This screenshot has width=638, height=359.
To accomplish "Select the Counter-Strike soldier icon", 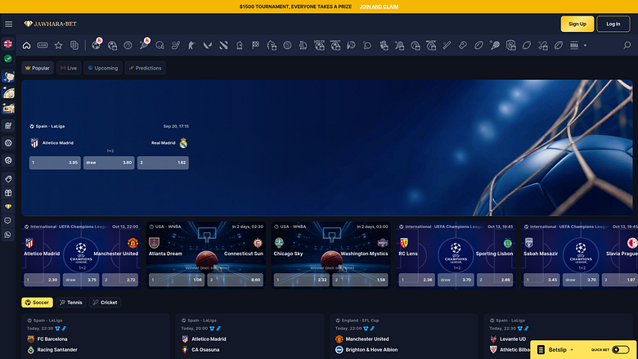I will click(191, 45).
